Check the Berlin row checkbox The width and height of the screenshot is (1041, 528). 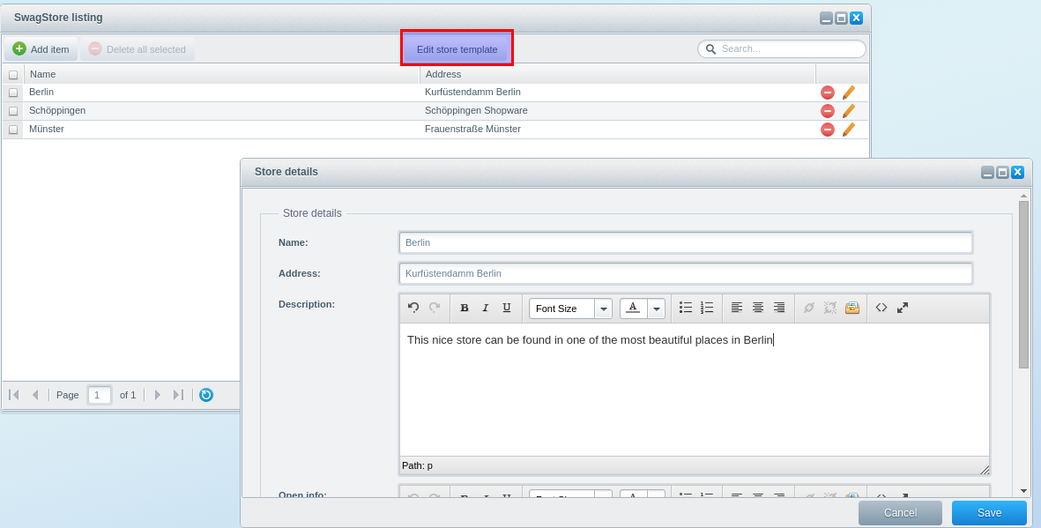(x=13, y=93)
